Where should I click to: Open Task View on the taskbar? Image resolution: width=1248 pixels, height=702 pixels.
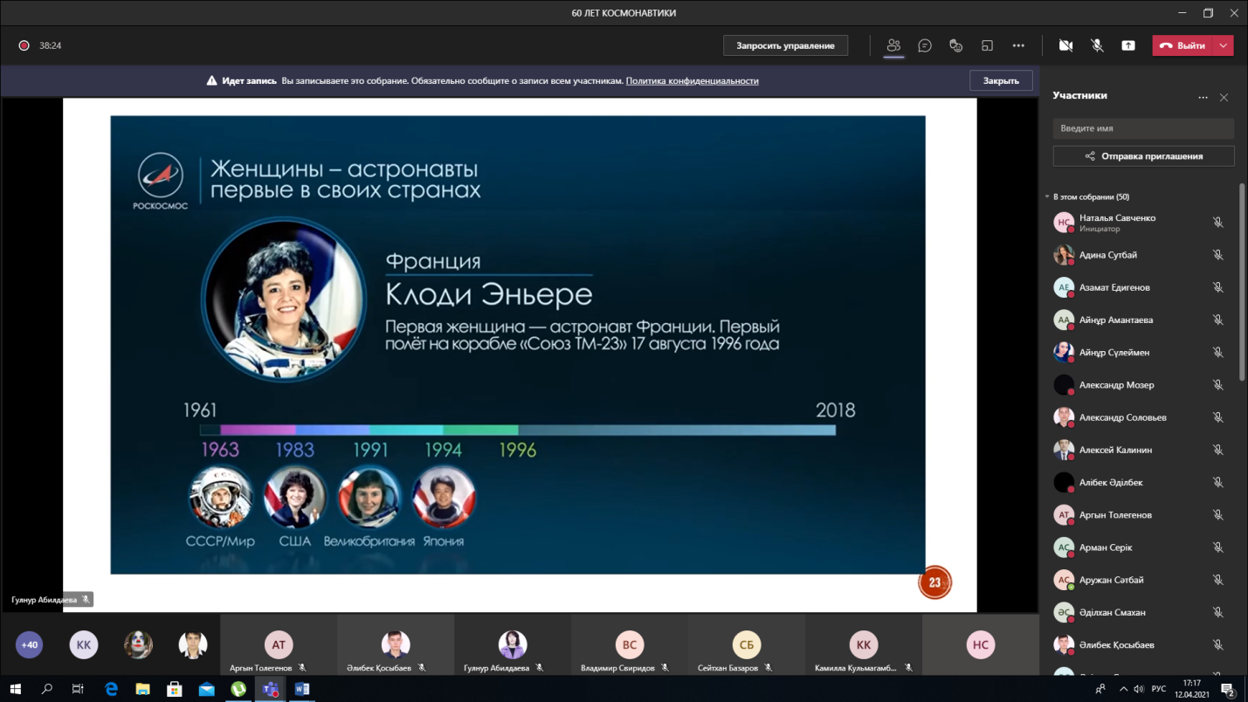pos(79,689)
